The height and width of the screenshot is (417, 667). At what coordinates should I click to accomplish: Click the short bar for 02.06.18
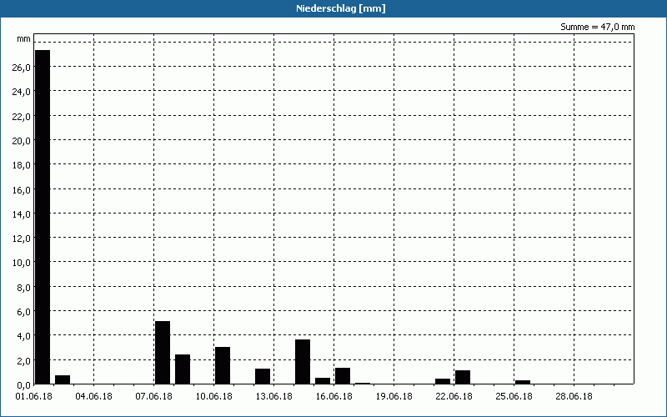(x=63, y=379)
